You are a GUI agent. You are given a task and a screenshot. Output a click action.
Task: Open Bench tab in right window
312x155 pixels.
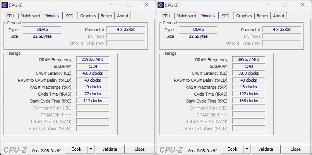(x=262, y=16)
